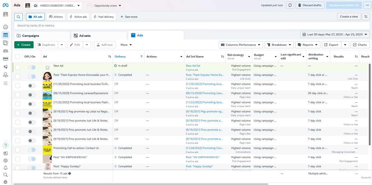Viewport: 372px width, 185px height.
Task: Open Audiences icon in left sidebar
Action: point(6,51)
